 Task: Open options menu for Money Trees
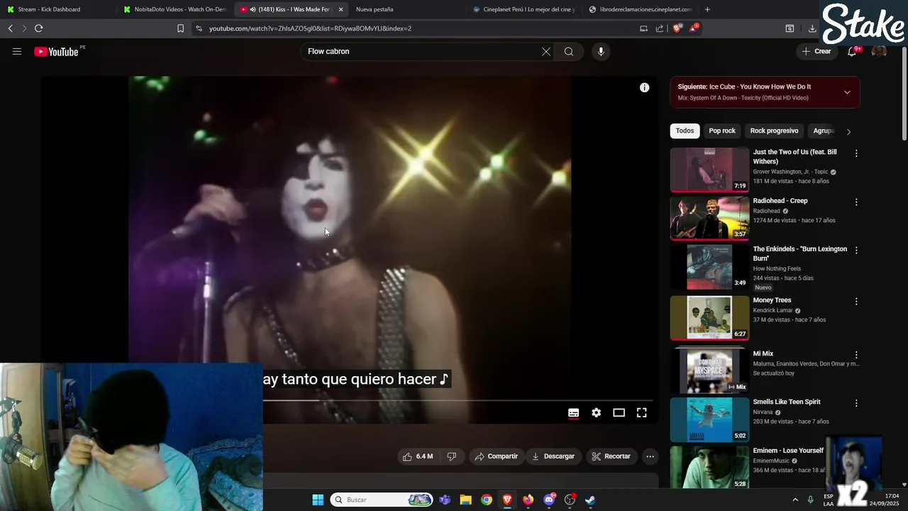856,301
